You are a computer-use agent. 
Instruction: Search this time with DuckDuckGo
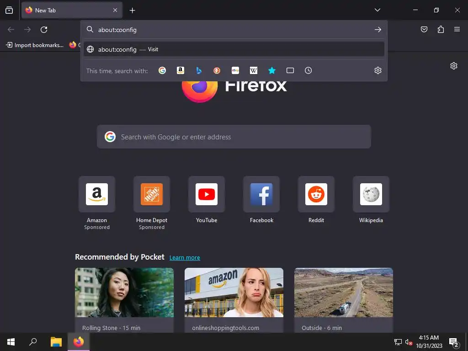click(x=217, y=70)
